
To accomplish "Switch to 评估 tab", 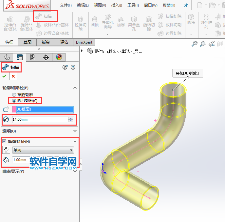I will pos(64,42).
